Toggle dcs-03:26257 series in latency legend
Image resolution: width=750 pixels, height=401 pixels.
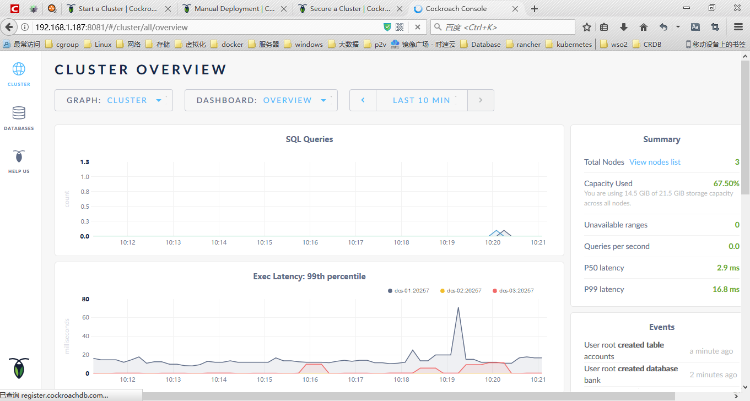pyautogui.click(x=512, y=290)
